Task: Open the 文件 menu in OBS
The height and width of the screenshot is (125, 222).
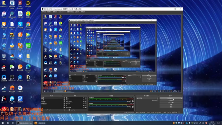Action: click(x=44, y=12)
